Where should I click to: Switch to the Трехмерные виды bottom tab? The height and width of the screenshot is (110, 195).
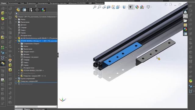tap(39, 109)
